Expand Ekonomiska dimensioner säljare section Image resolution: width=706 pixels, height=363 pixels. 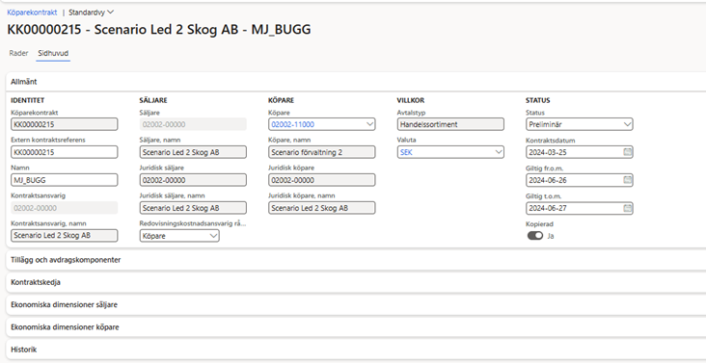[x=356, y=304]
